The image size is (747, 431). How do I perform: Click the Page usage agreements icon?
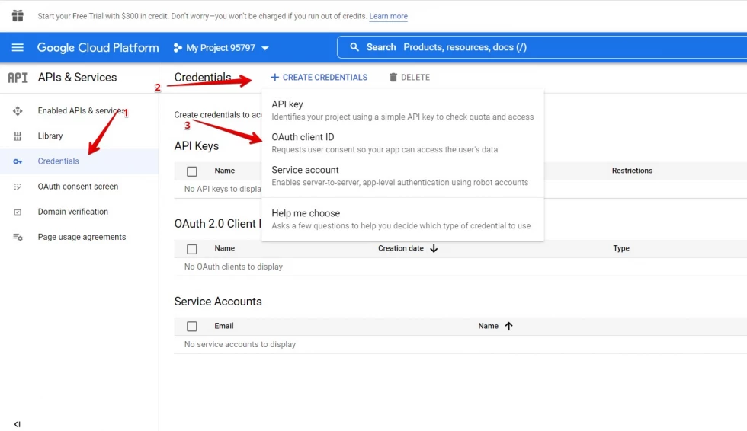click(x=18, y=237)
